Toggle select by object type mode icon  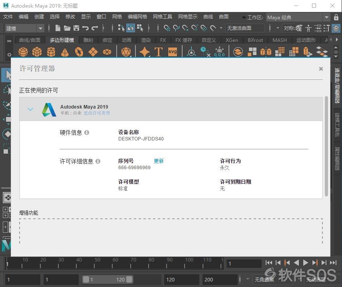coord(131,28)
